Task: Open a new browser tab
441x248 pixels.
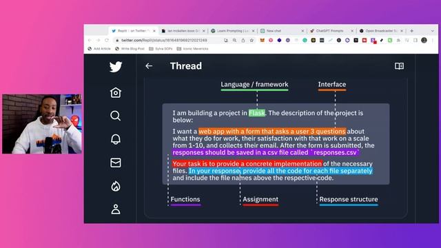Action: point(412,31)
